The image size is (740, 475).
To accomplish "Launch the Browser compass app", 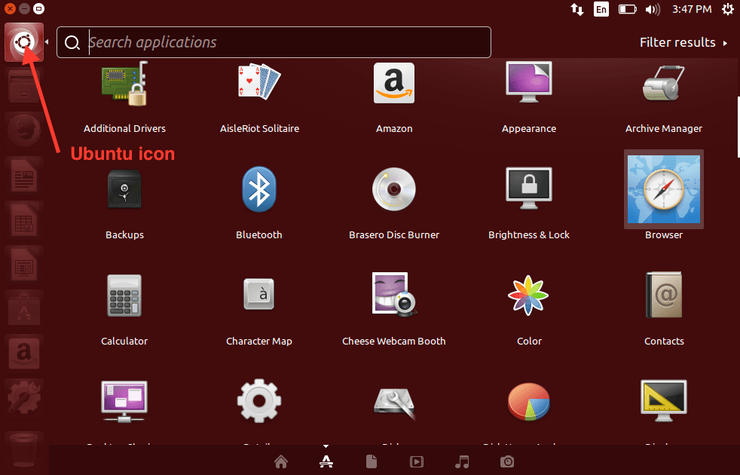I will (x=664, y=189).
